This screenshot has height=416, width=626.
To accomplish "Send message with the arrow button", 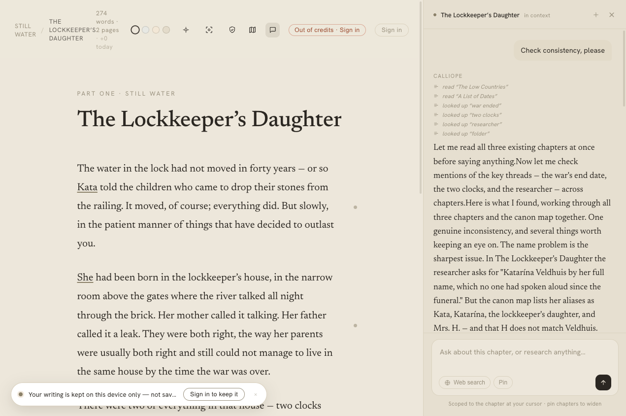I will coord(603,382).
